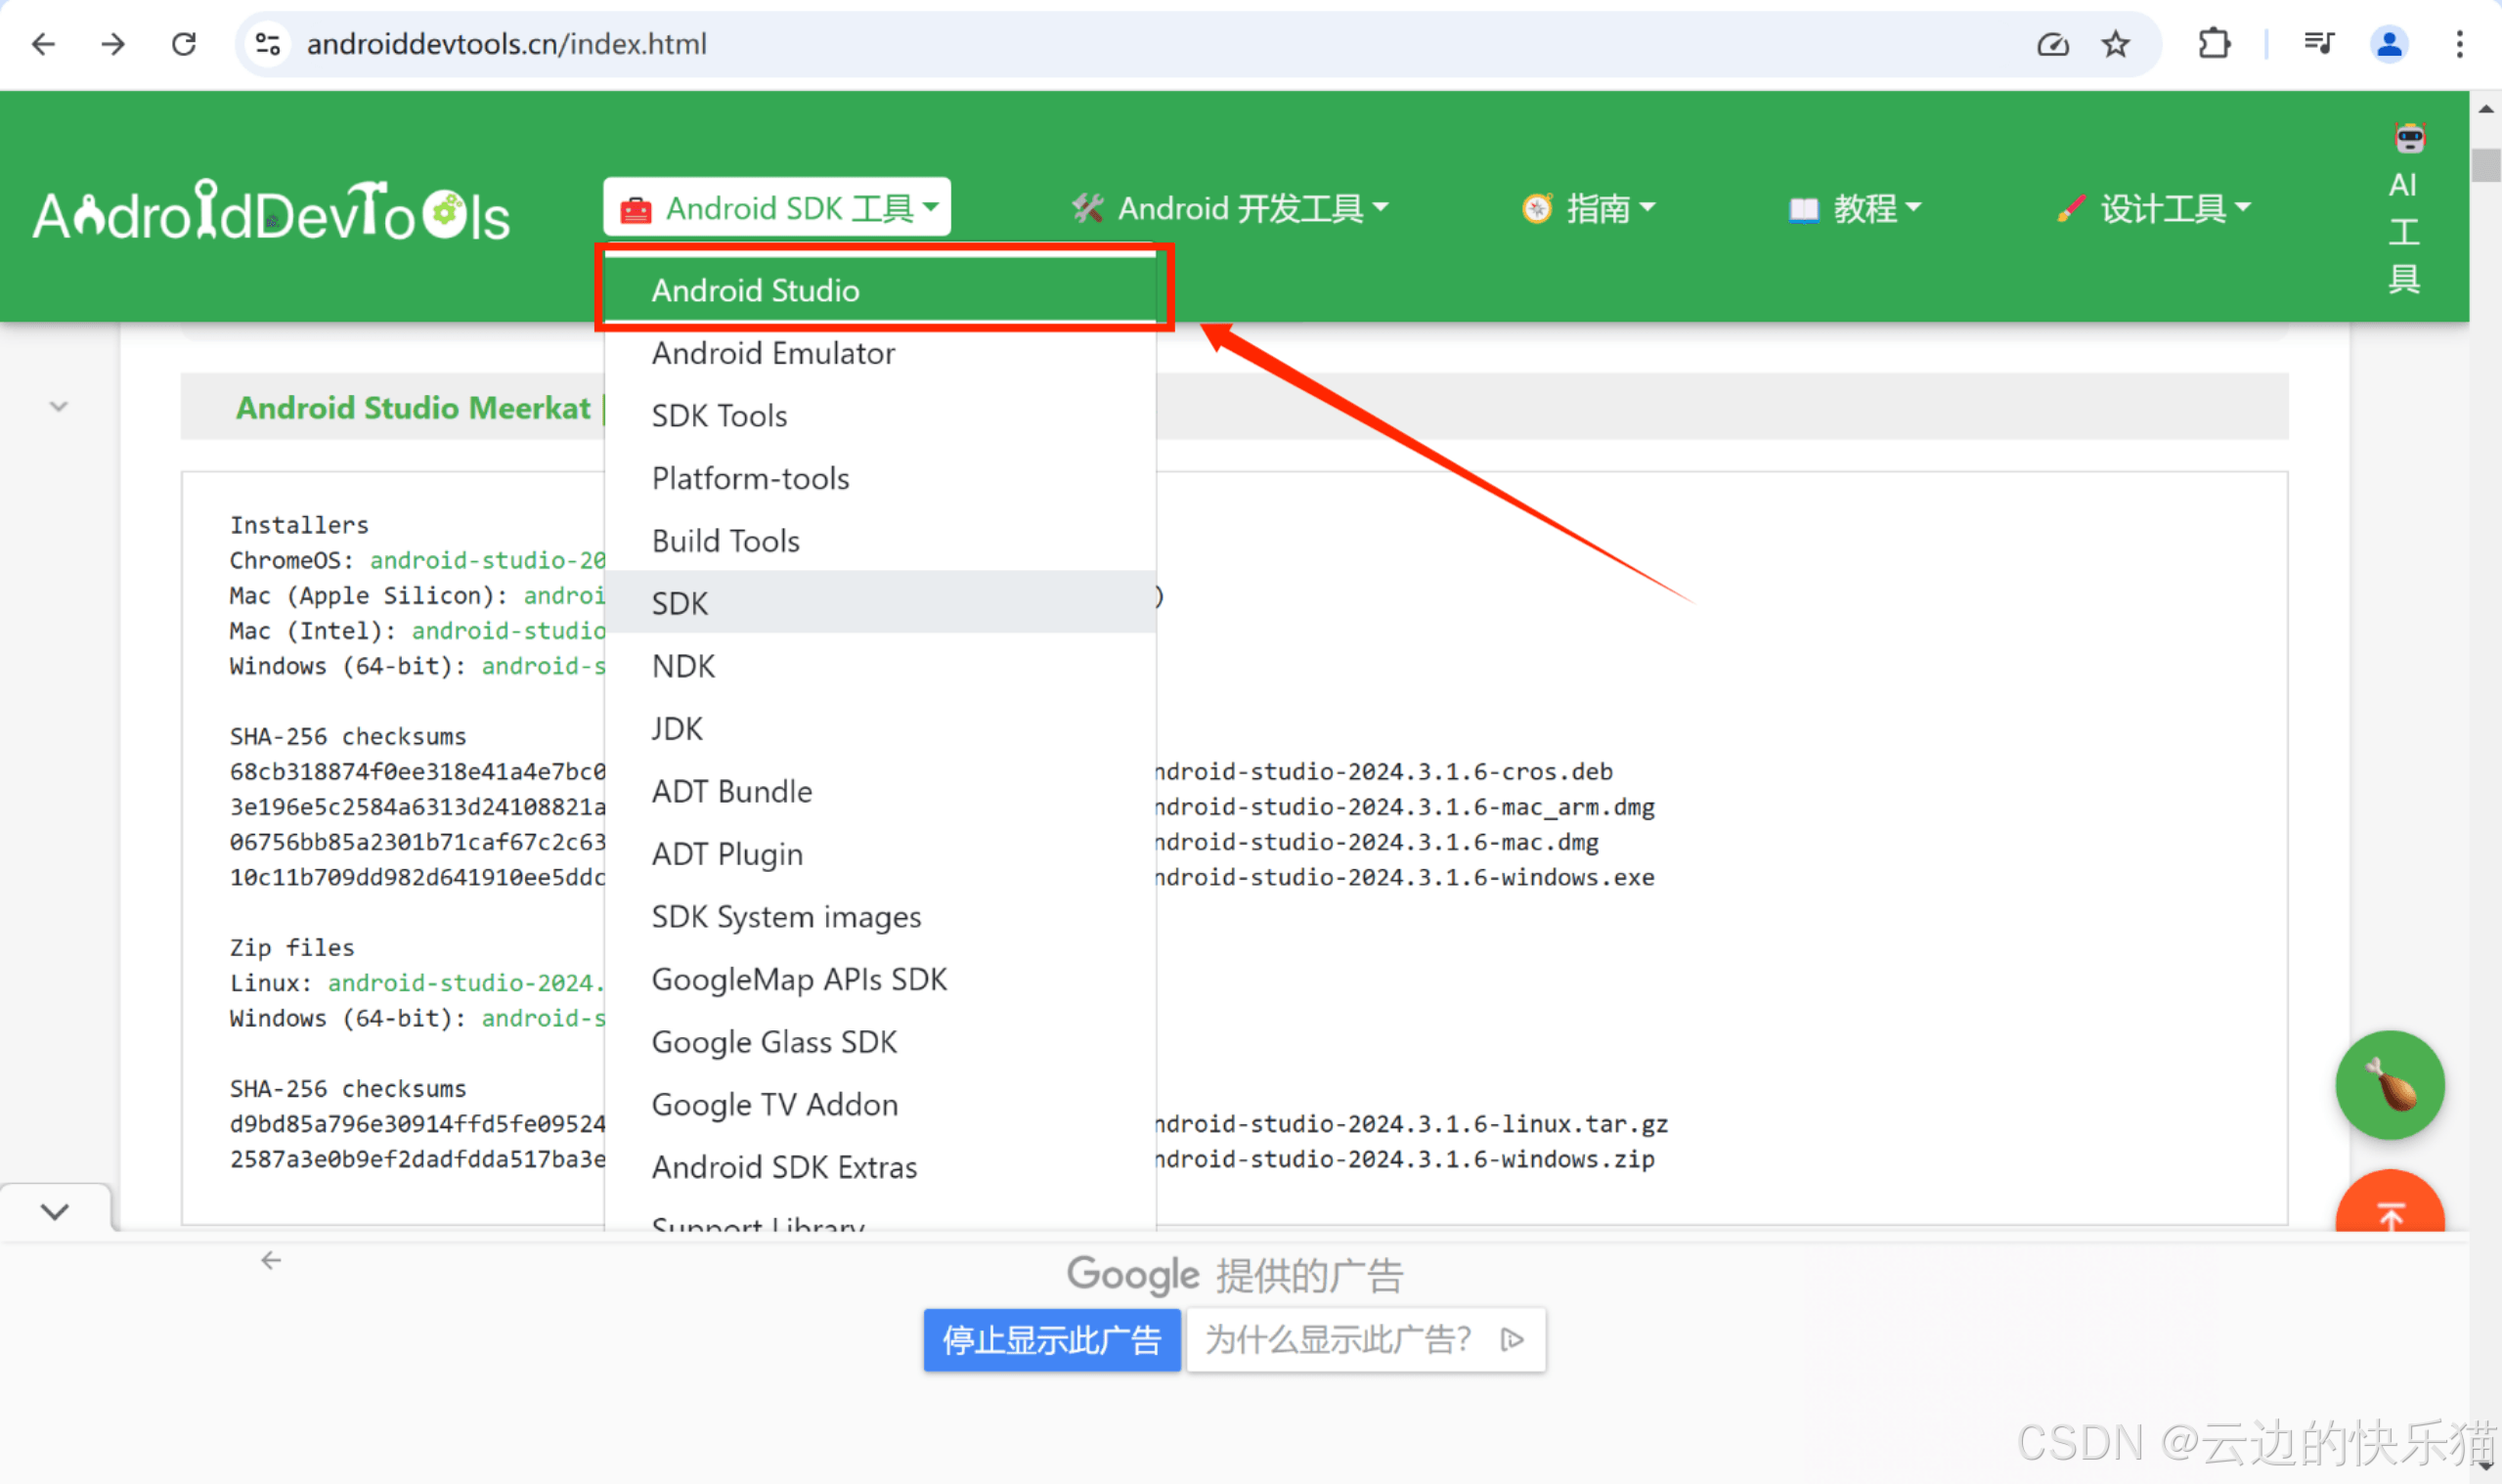This screenshot has height=1484, width=2502.
Task: Click the paintbrush icon beside 设计工具
Action: 2071,208
